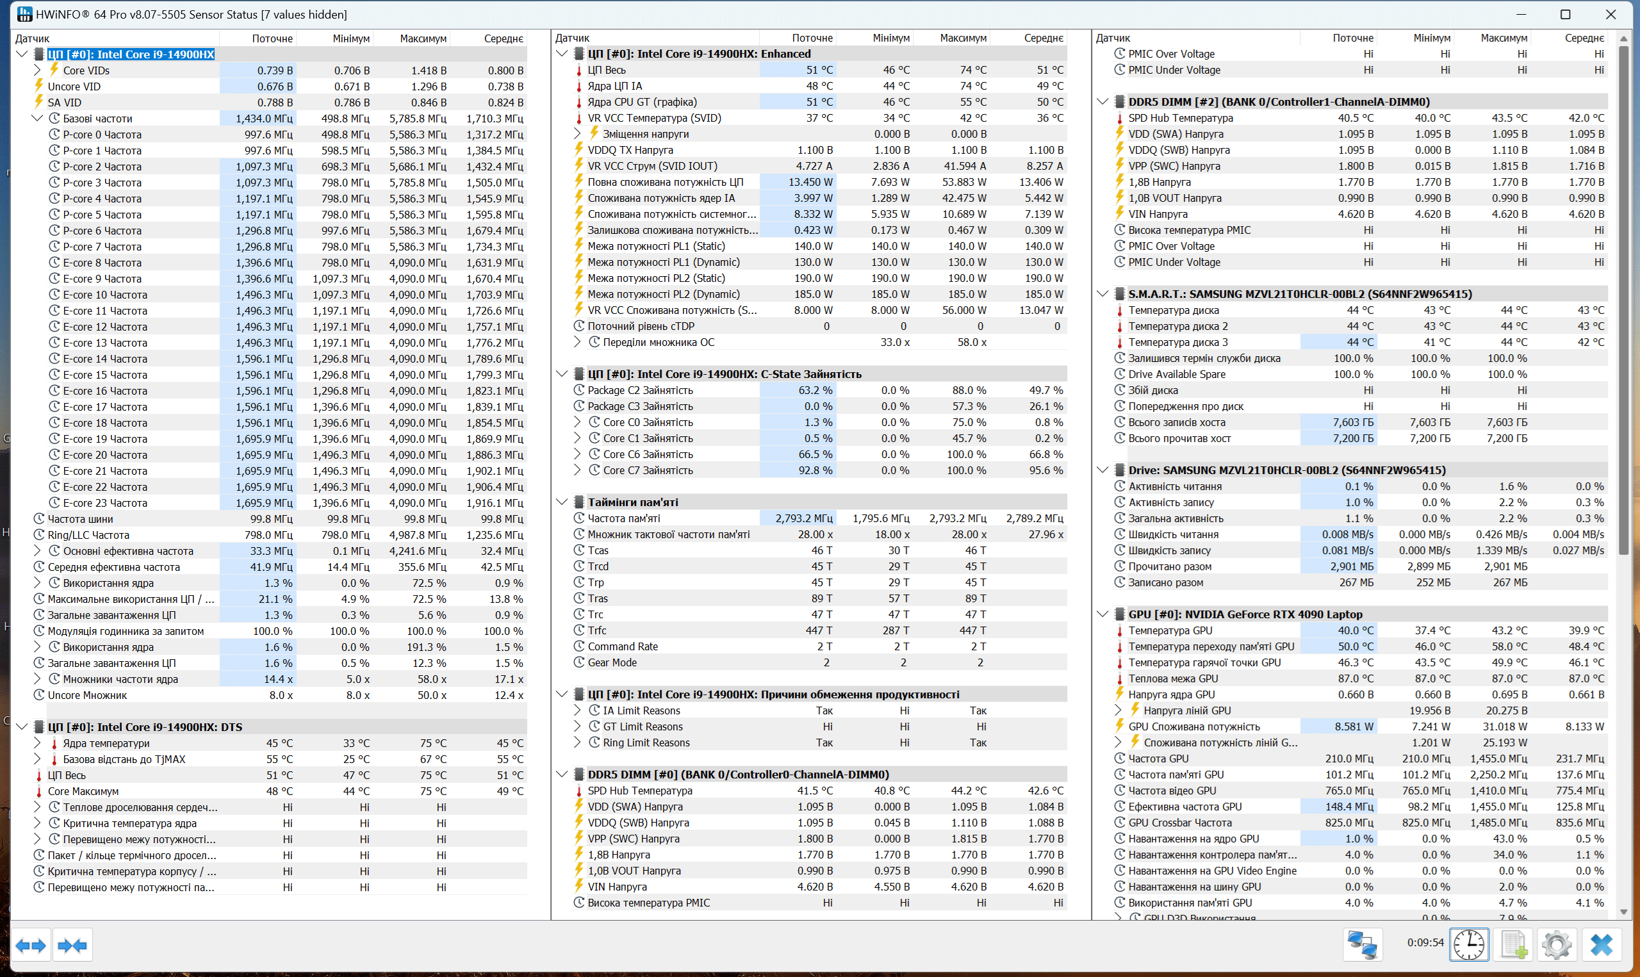Click the thermometer icon beside ЦП Весь in Enhanced
The height and width of the screenshot is (977, 1640).
click(579, 70)
